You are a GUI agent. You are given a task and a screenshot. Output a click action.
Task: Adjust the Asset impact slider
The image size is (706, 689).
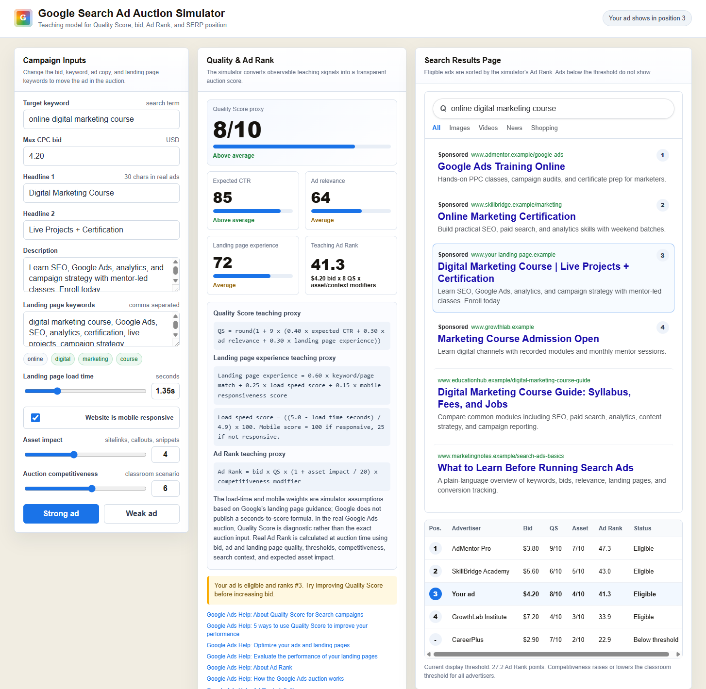[85, 455]
